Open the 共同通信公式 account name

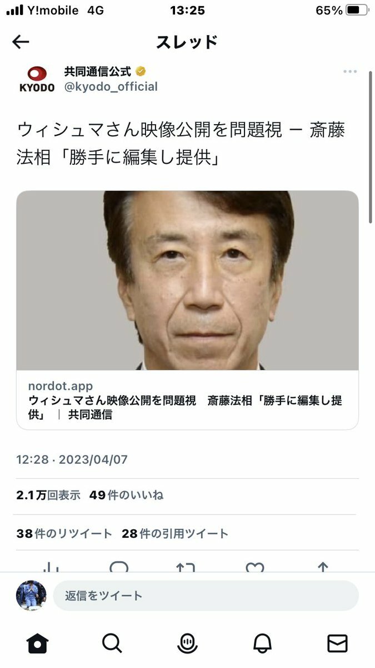[98, 71]
